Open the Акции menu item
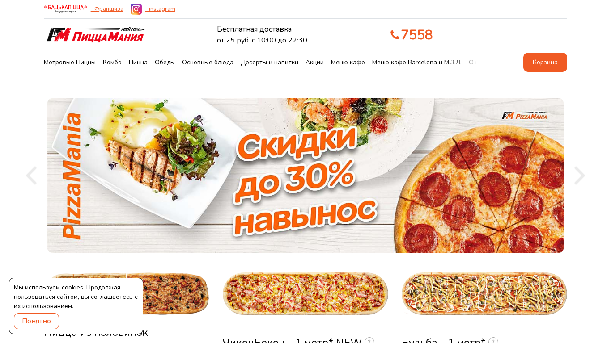 tap(314, 62)
